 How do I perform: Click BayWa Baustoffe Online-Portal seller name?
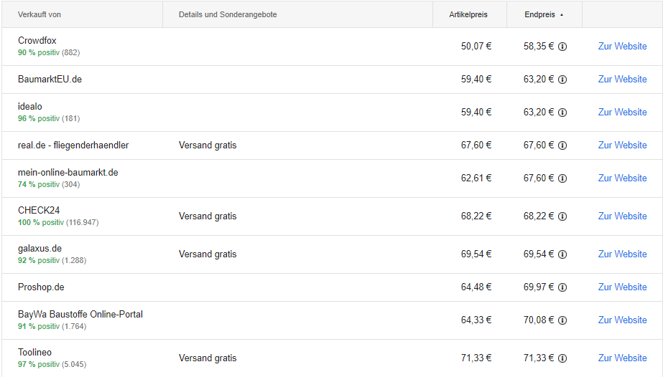80,314
